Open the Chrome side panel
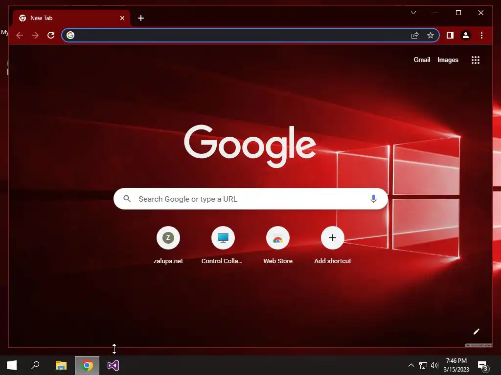The height and width of the screenshot is (375, 501). (x=450, y=35)
